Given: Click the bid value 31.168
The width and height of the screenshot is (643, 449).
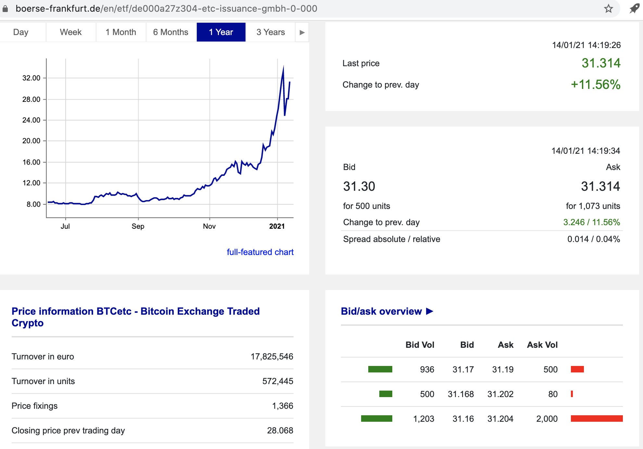Looking at the screenshot, I should click(x=461, y=394).
